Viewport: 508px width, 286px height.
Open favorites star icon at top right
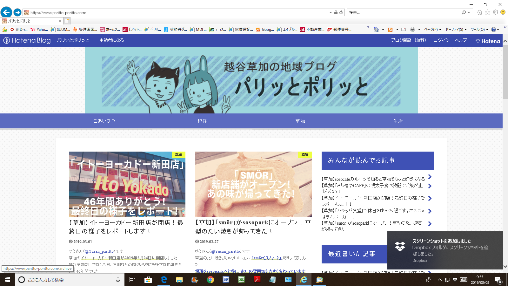(487, 12)
